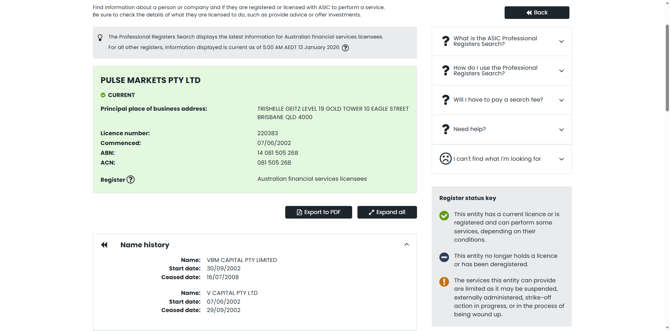Click the ceased date 29/09/2002
Screen dimensions: 670x331
pos(224,310)
